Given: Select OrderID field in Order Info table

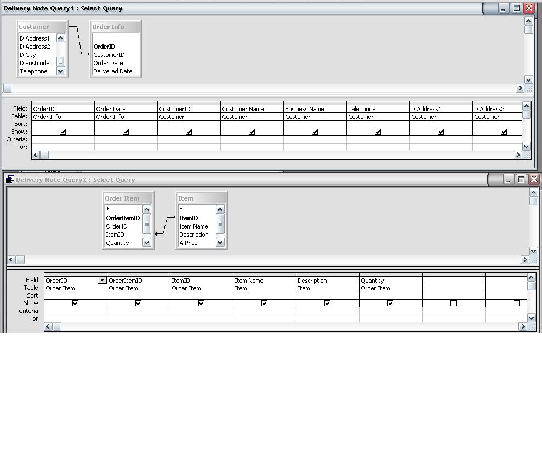Looking at the screenshot, I should click(104, 47).
